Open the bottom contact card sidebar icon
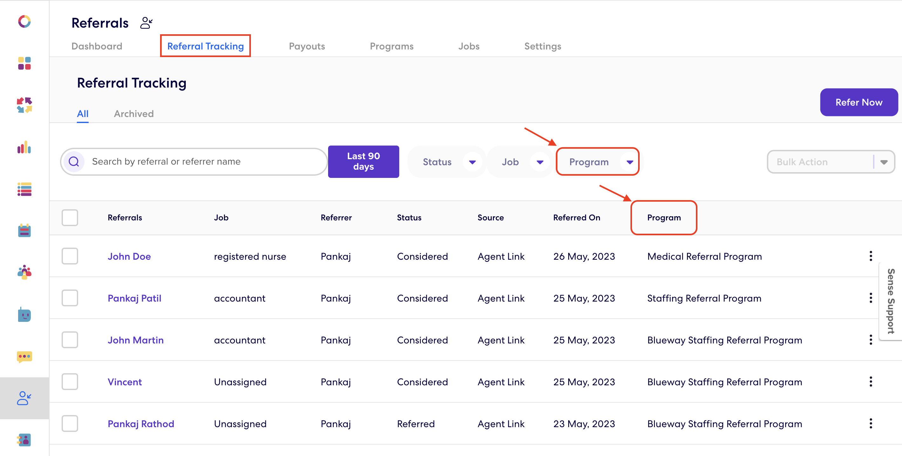 [24, 440]
